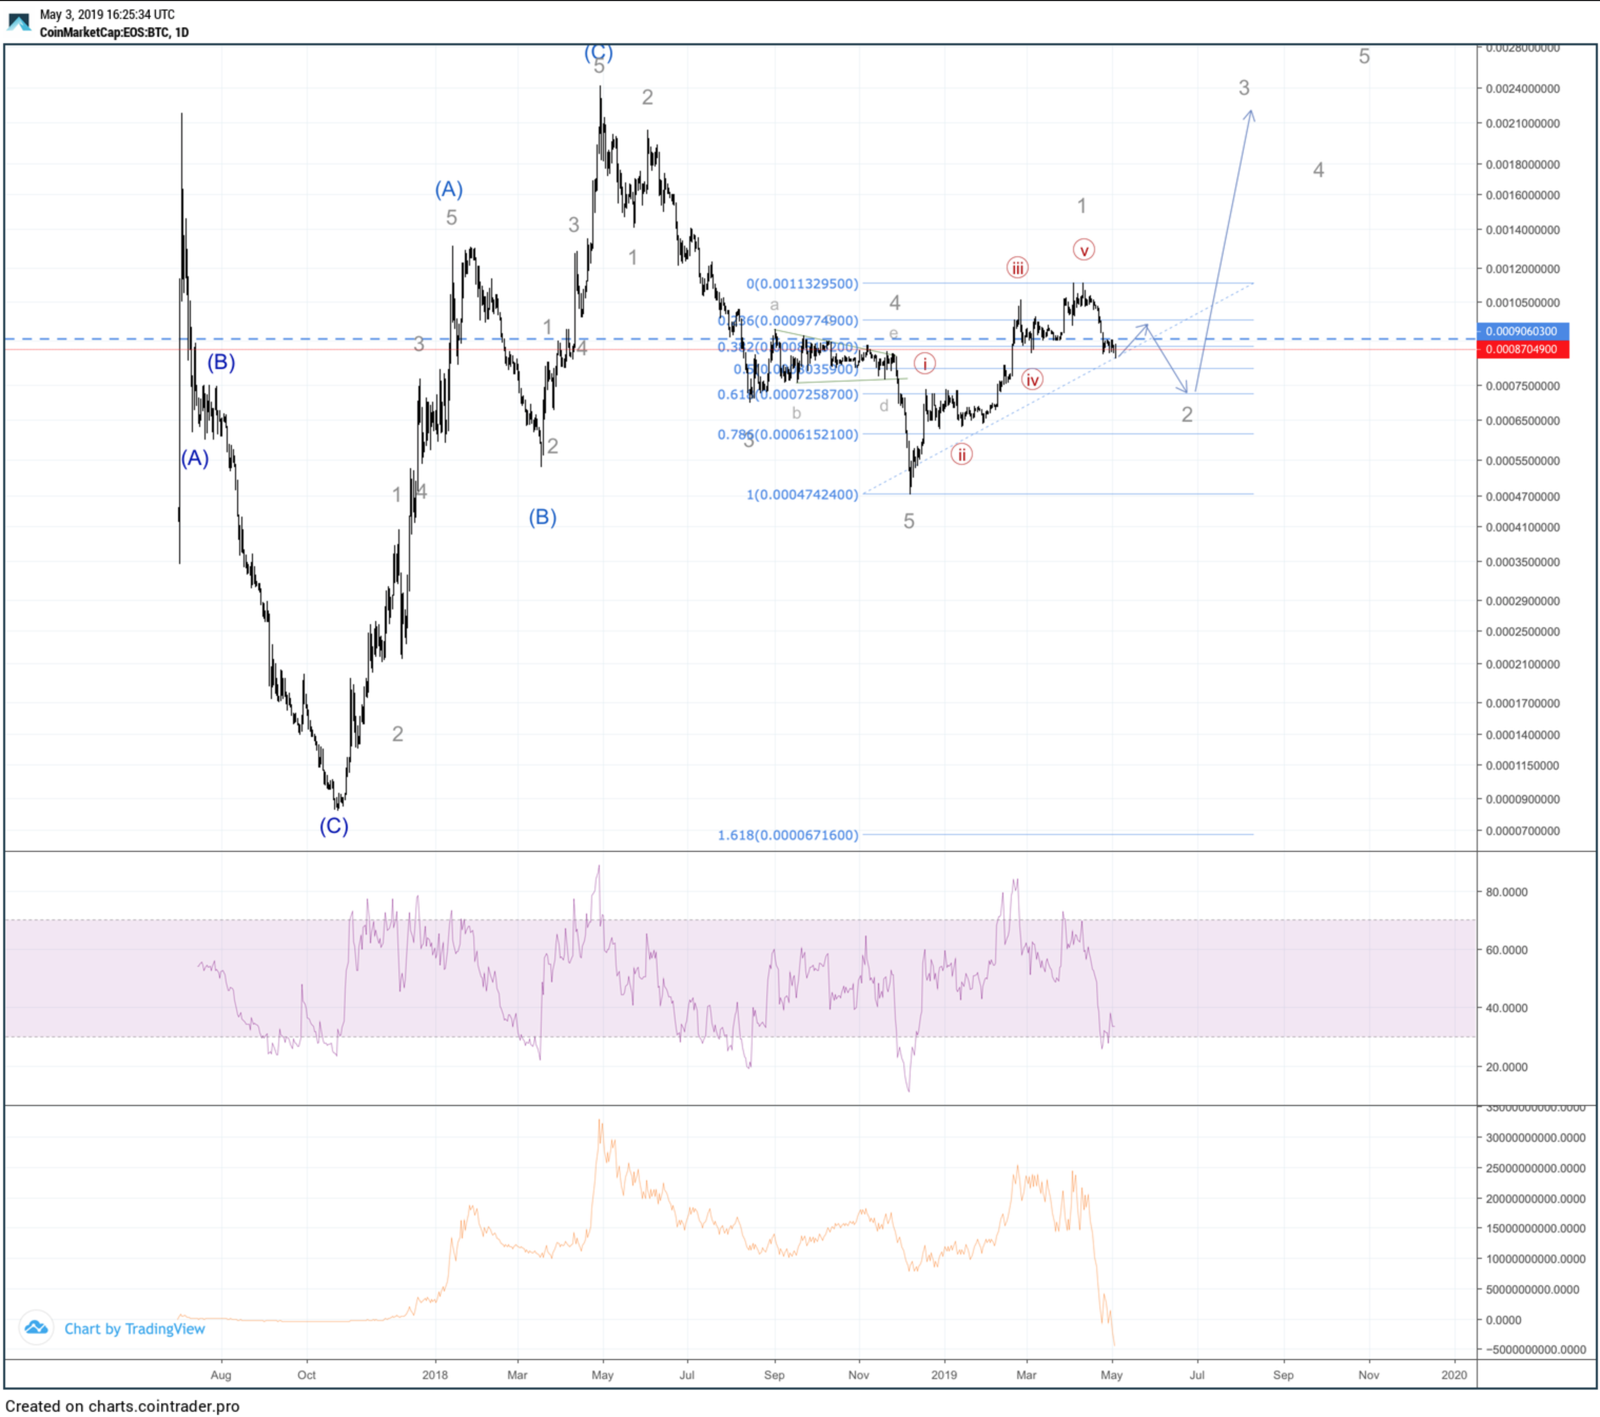Click the cointrader logo icon at top-left
1600x1417 pixels.
tap(18, 23)
